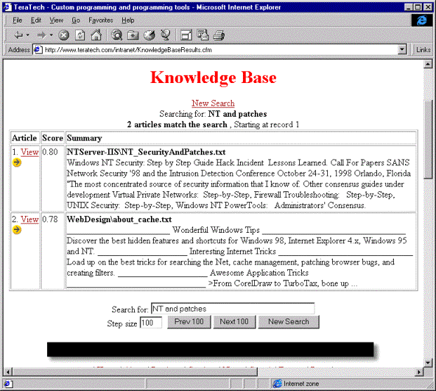Open the Go menu
Viewport: 436px width, 391px height.
tap(76, 20)
